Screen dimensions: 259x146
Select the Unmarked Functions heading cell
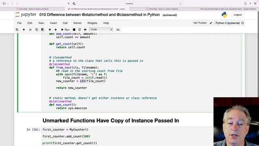coord(110,120)
